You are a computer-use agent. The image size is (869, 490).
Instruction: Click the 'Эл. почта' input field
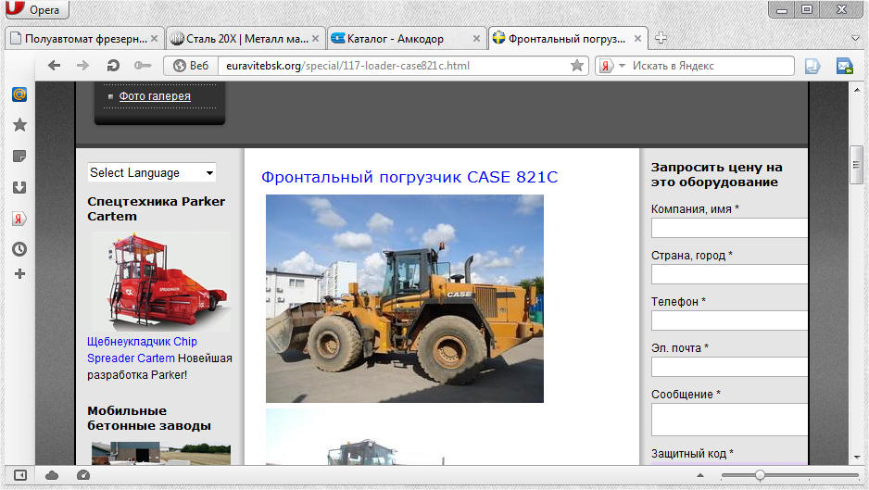[x=729, y=367]
